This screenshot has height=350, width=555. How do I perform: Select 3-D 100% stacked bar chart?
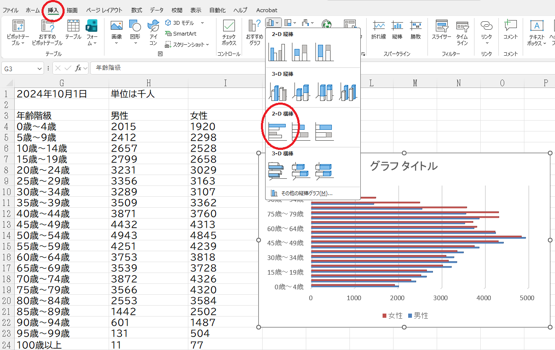325,171
